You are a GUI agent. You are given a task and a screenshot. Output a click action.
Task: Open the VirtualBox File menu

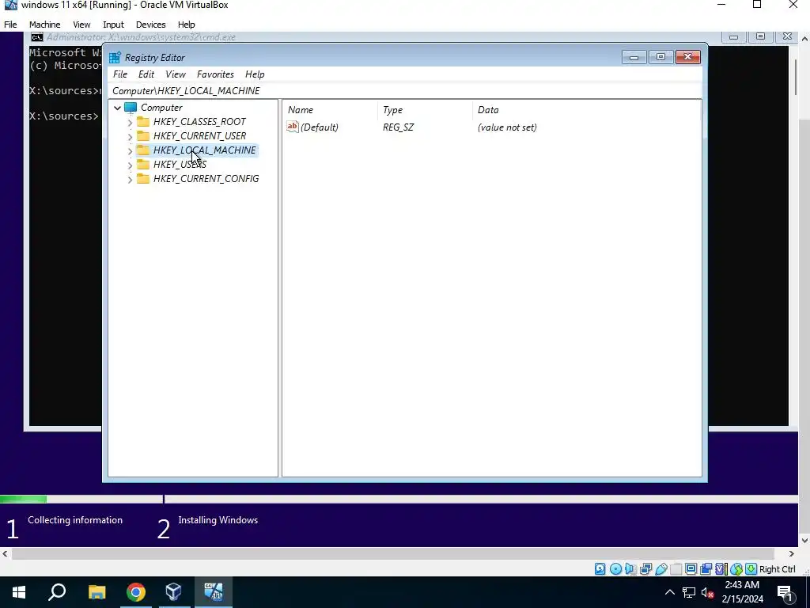point(10,25)
